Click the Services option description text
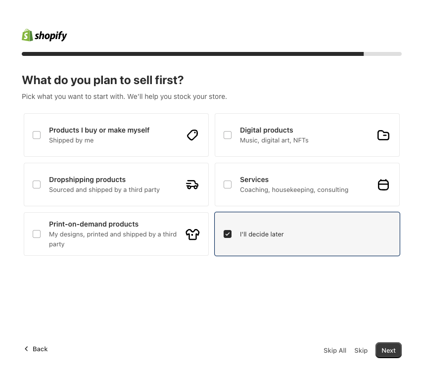Screen dimensions: 421x372 [x=294, y=190]
